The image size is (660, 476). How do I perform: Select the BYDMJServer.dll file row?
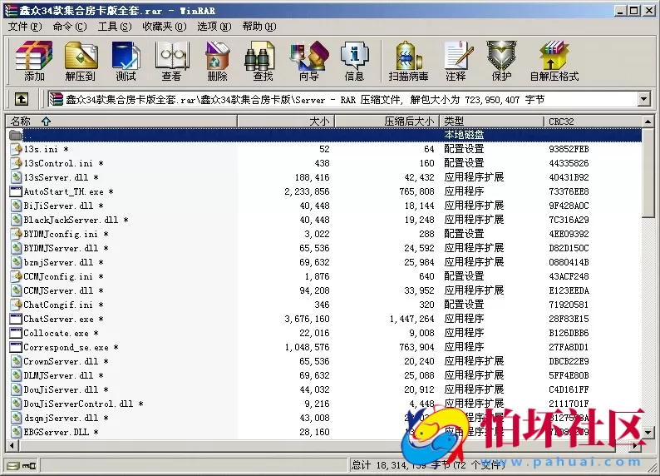324,248
